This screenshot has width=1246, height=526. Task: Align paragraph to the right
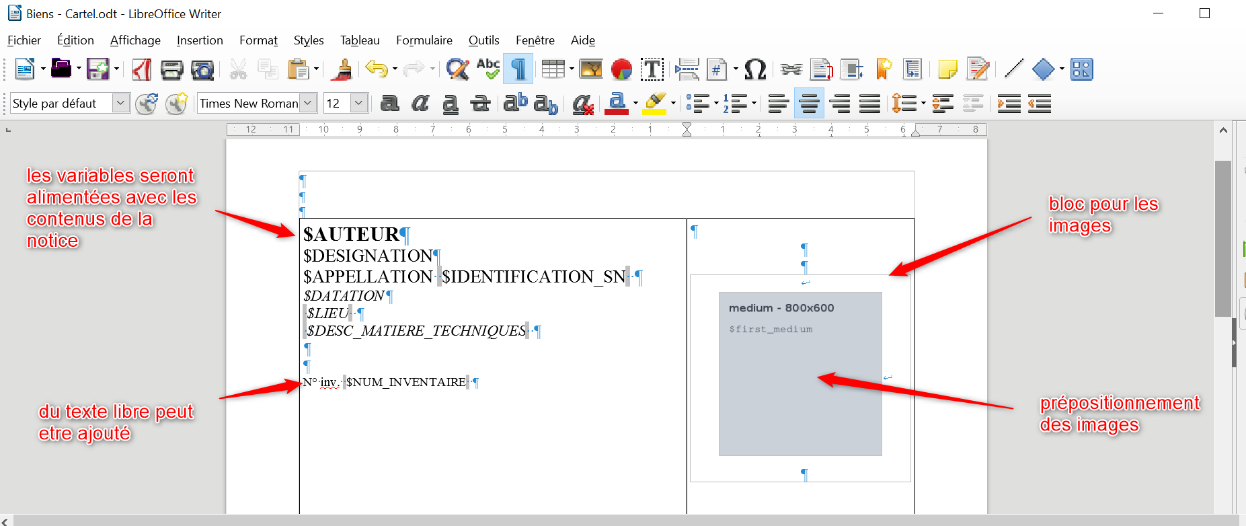pyautogui.click(x=839, y=104)
